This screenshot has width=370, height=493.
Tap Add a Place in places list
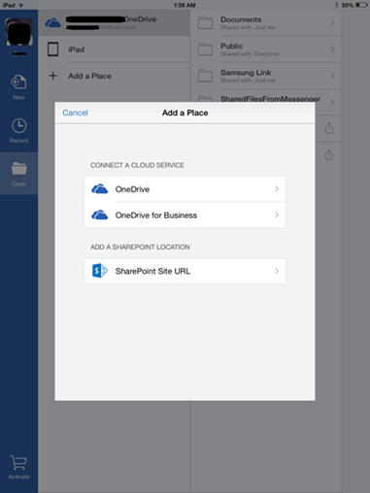coord(114,76)
